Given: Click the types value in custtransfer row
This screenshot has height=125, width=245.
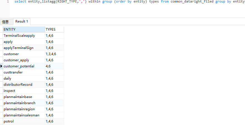Looking at the screenshot, I should click(54, 72).
